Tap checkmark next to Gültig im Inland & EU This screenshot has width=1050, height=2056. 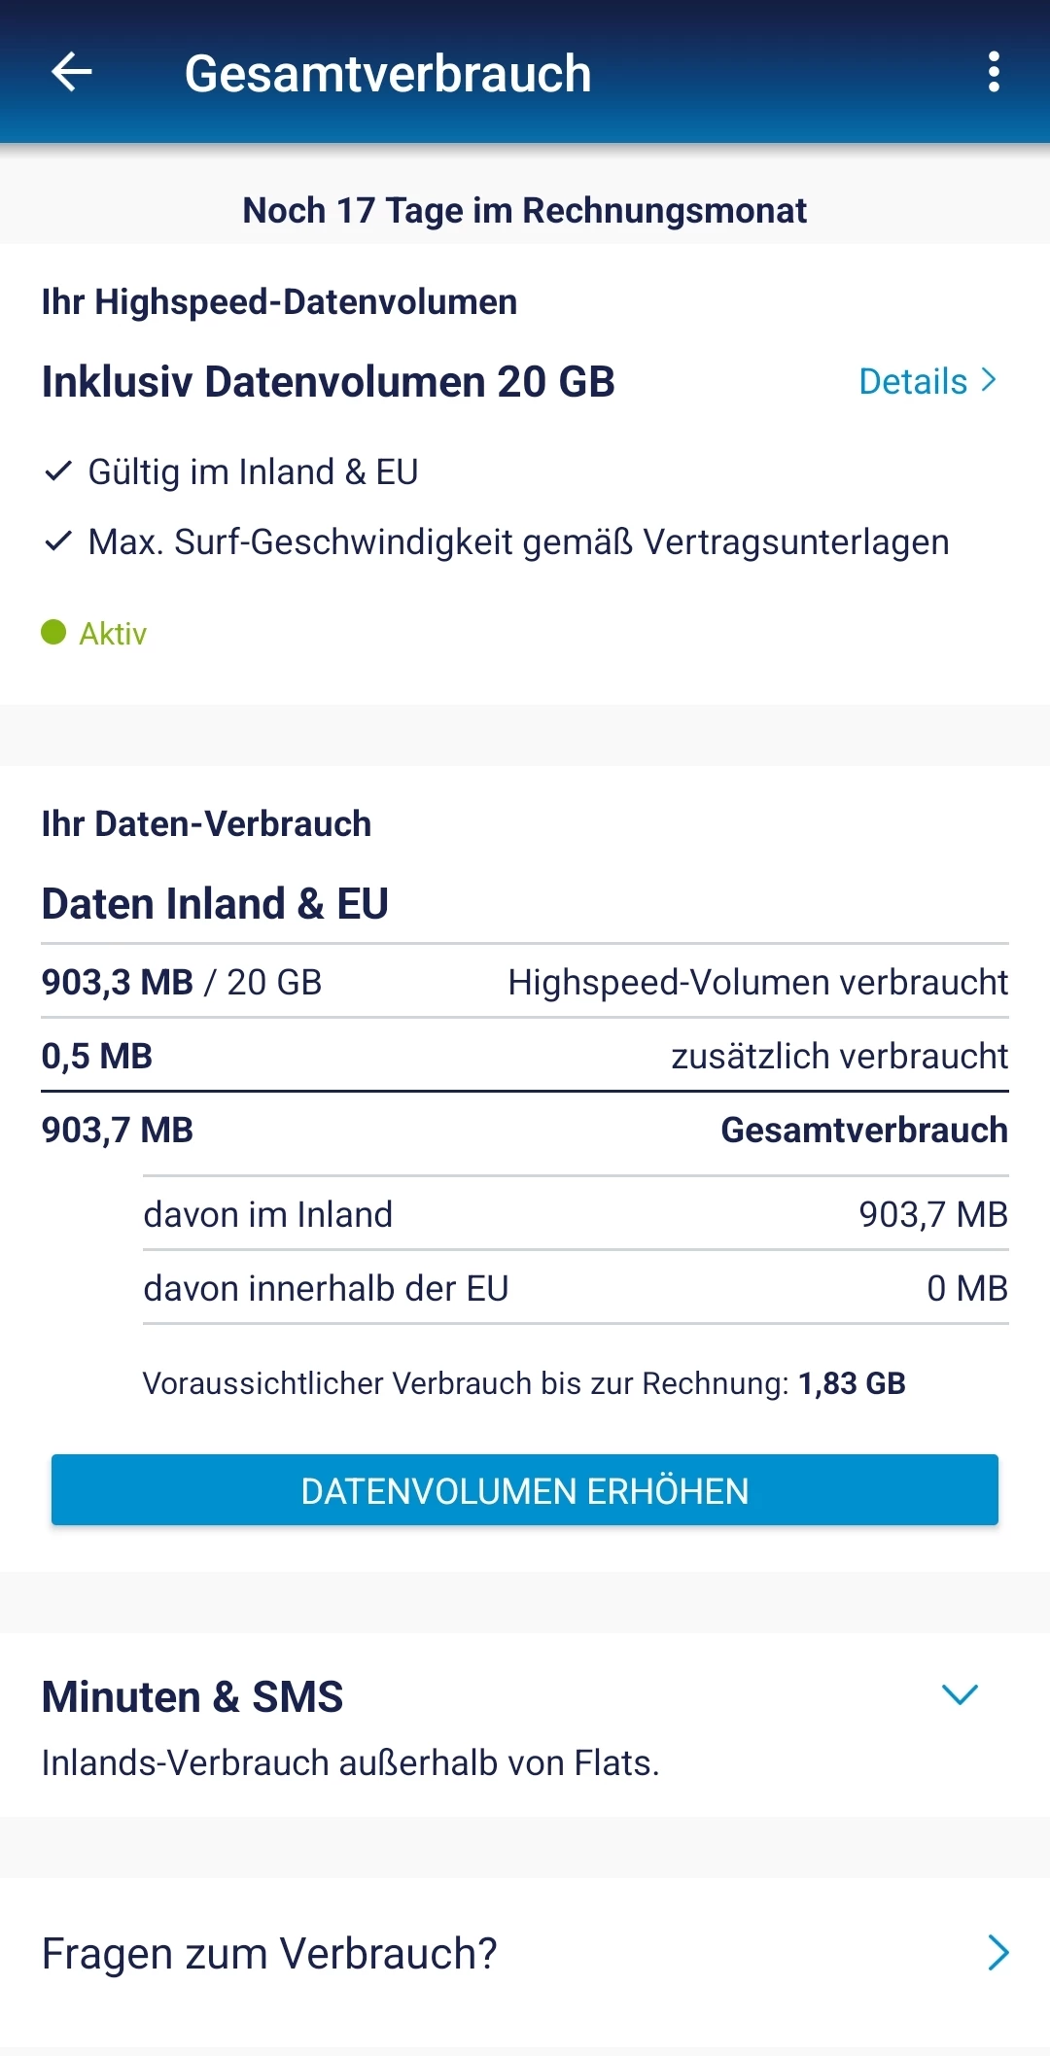click(58, 471)
